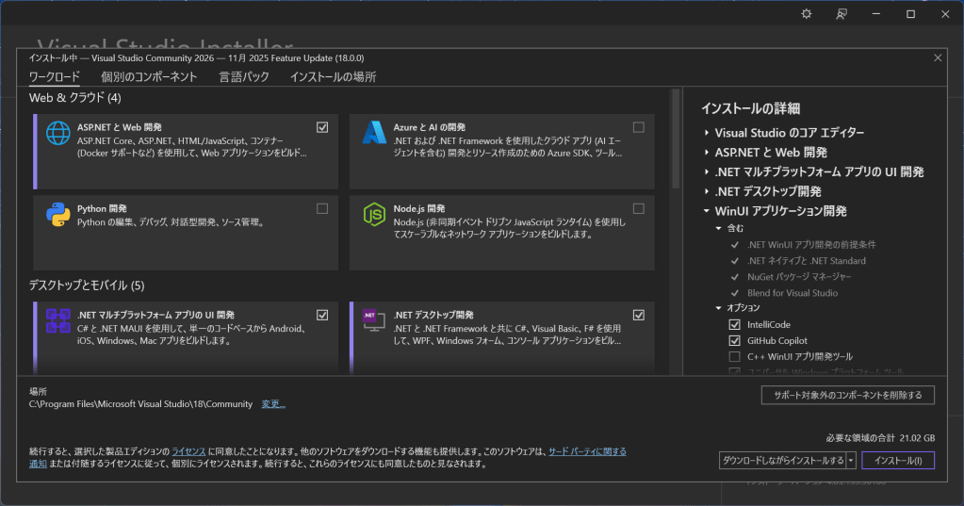Image resolution: width=964 pixels, height=506 pixels.
Task: Click the Python development logo icon
Action: click(58, 215)
